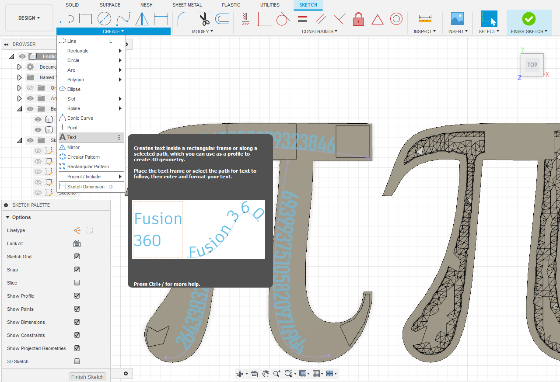This screenshot has width=560, height=382.
Task: Open the CONSTRAINTS dropdown
Action: 319,31
